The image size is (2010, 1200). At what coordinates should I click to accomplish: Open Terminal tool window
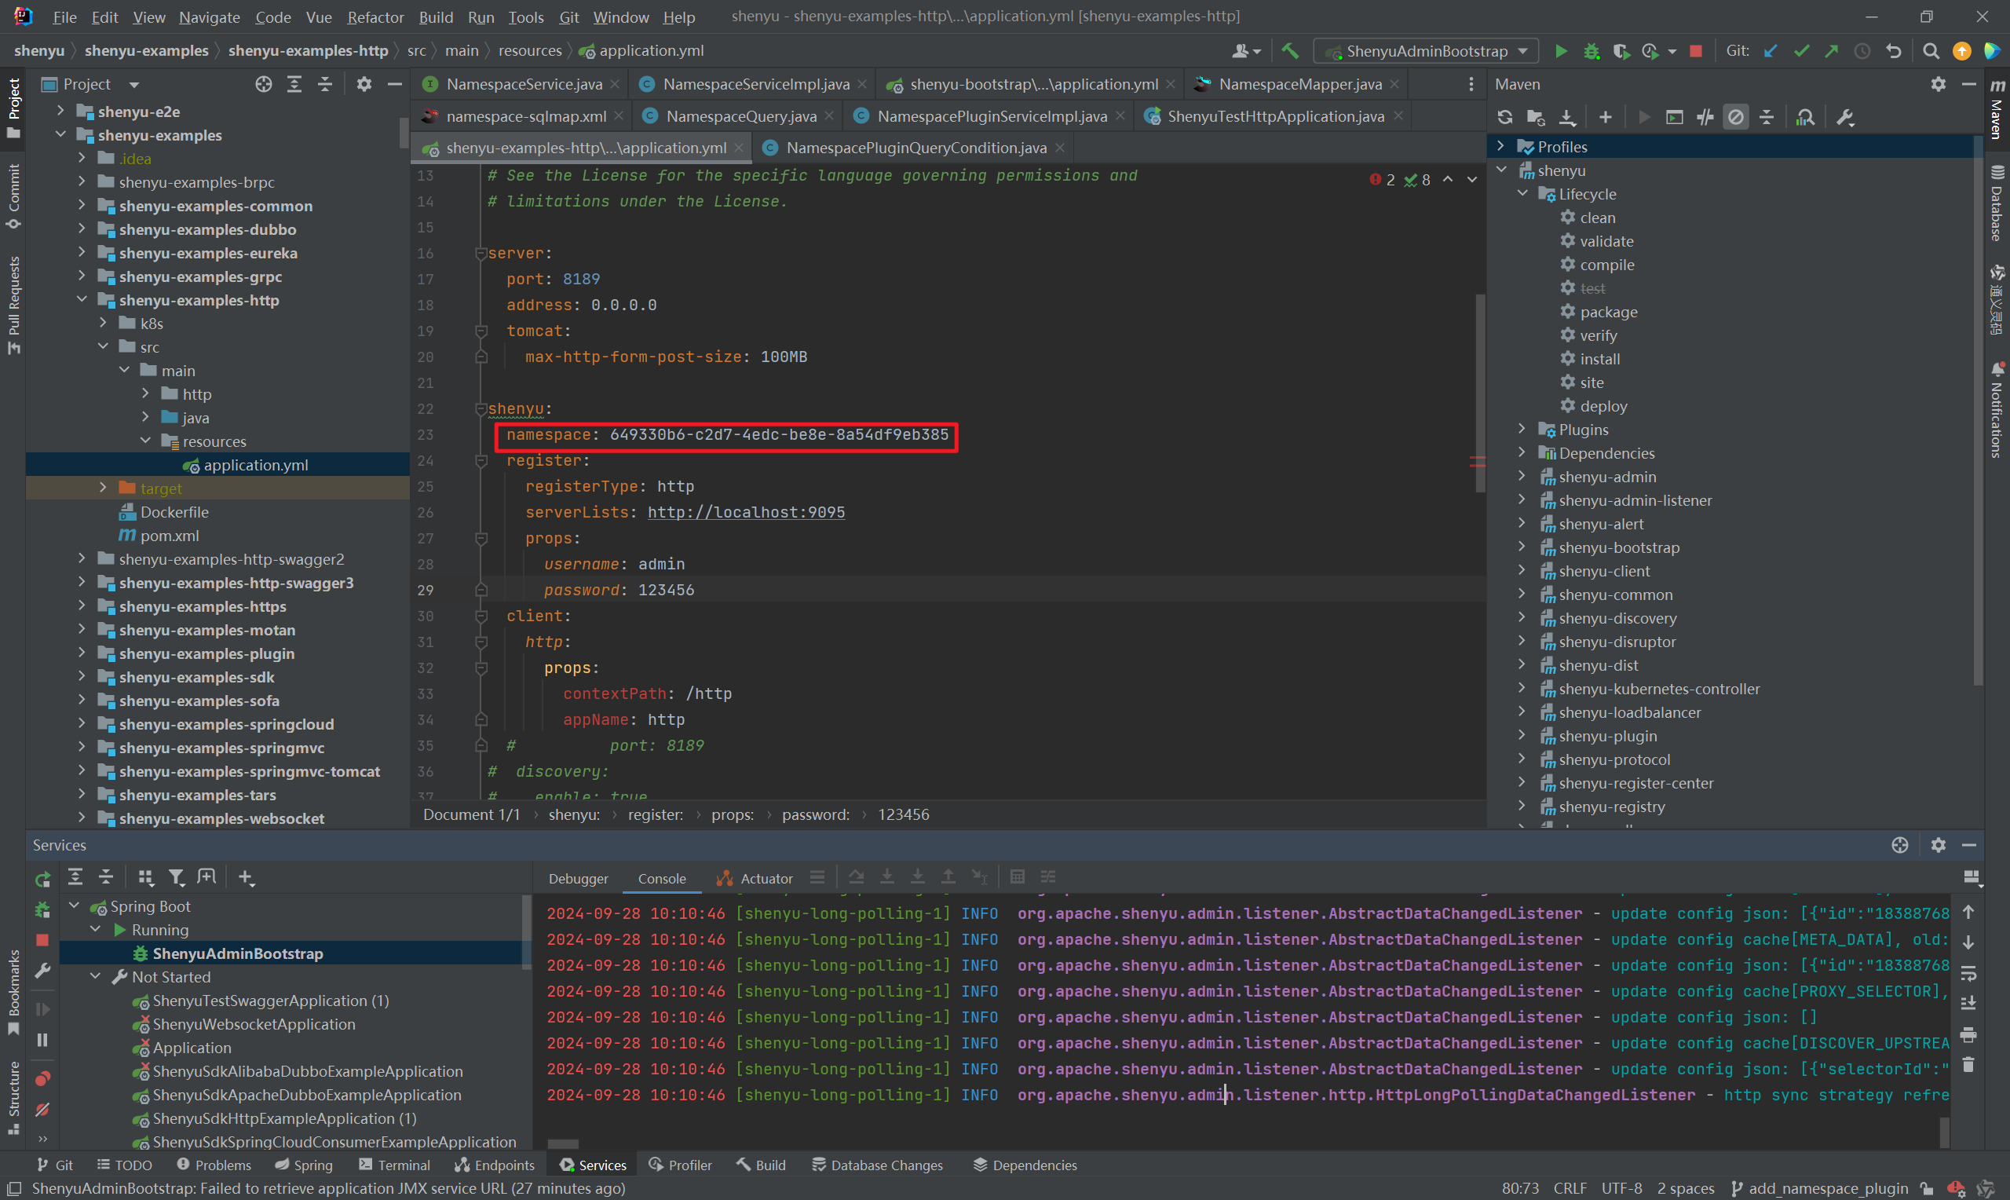tap(394, 1165)
